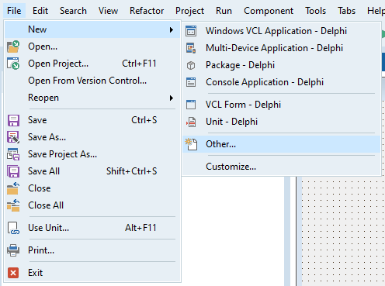Create Multi-Device Application - Delphi

(282, 48)
